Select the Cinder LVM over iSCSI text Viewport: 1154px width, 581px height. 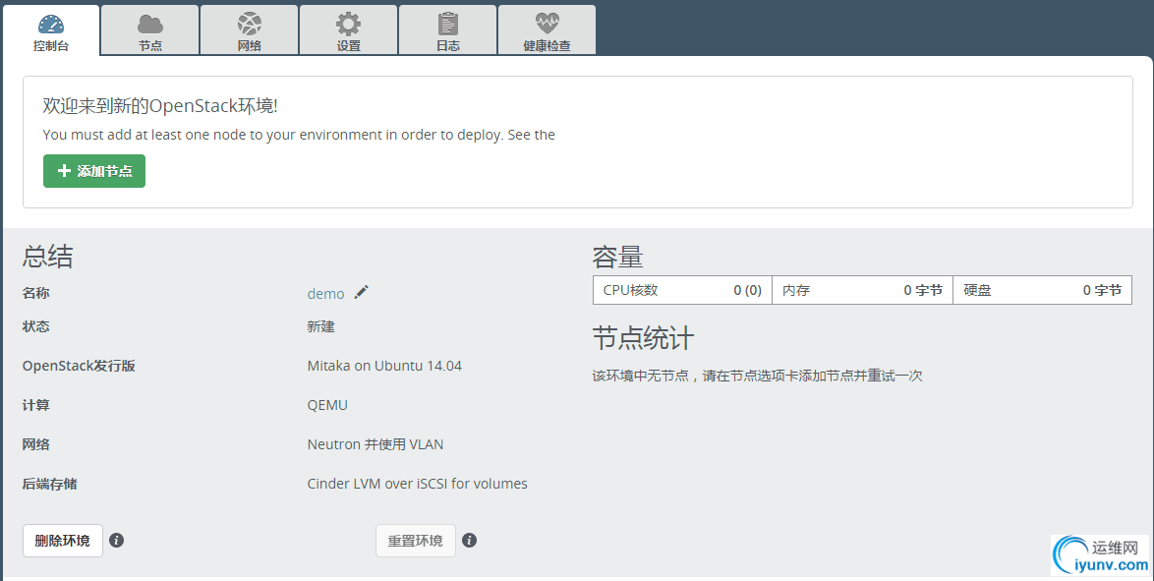pyautogui.click(x=418, y=484)
